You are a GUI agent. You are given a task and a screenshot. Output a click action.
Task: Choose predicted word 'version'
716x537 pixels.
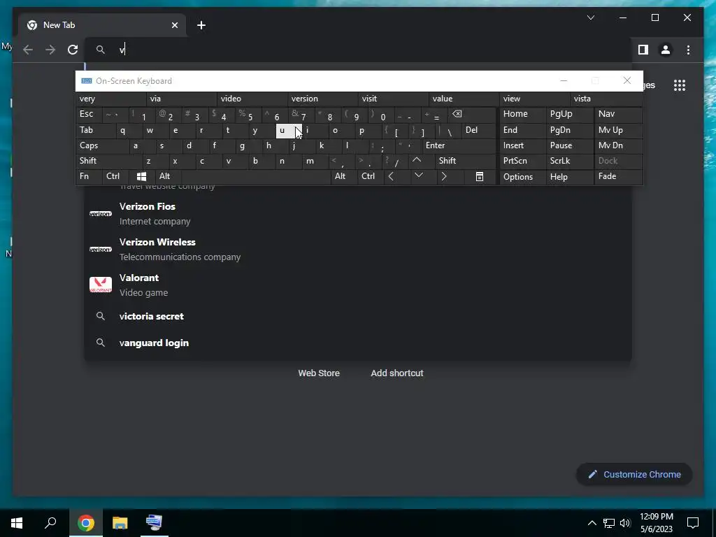[323, 99]
